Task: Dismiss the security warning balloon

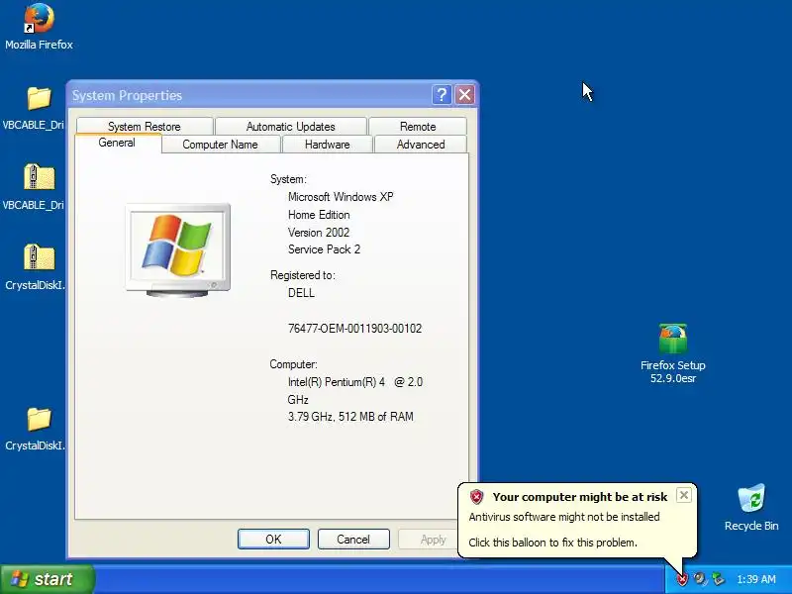Action: [x=684, y=495]
